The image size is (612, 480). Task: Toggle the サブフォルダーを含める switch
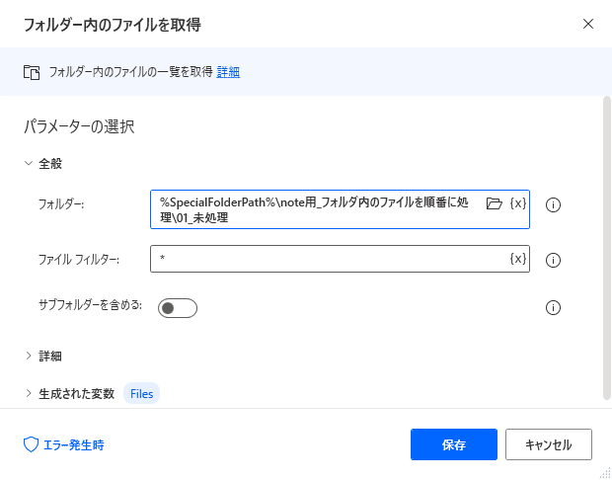pos(178,308)
